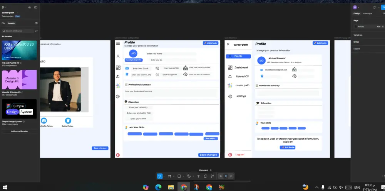The height and width of the screenshot is (191, 385).
Task: Select the Profile item in right frame sidebar
Action: click(238, 56)
